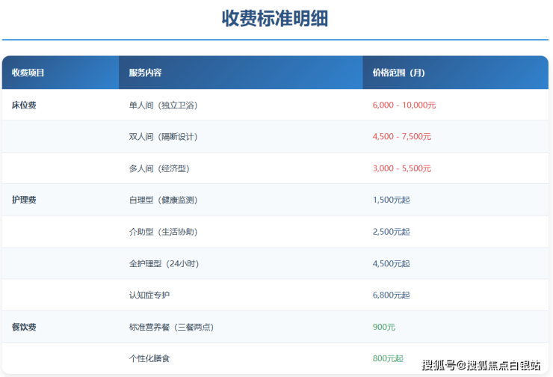Click the 搜狐号@搜狐焦点白银站 watermark
This screenshot has width=553, height=377.
(x=481, y=365)
